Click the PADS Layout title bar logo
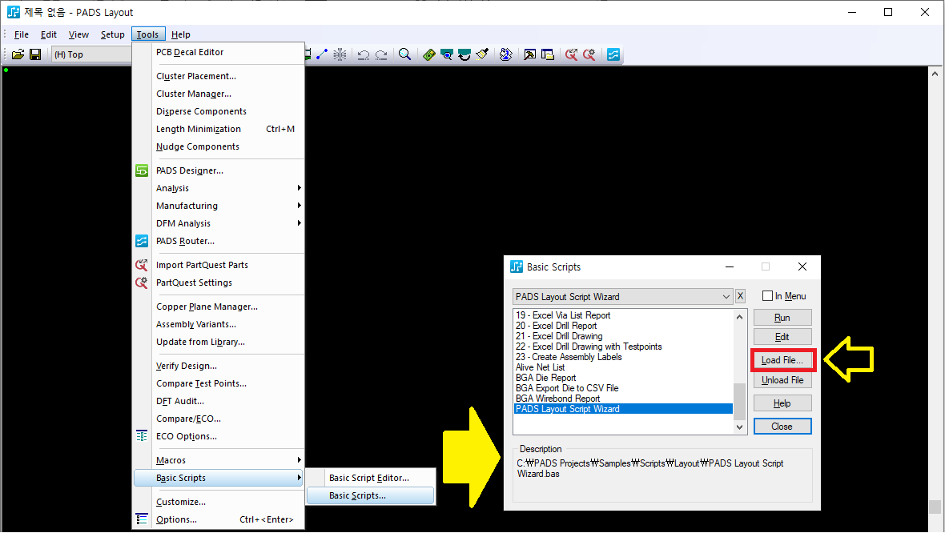The image size is (945, 533). point(14,12)
